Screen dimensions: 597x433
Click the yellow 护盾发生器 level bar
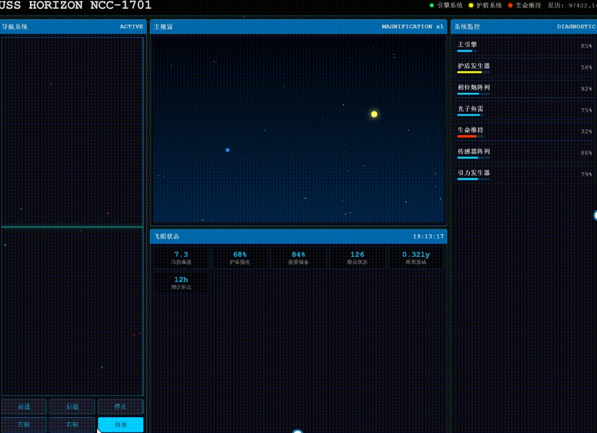(x=474, y=72)
